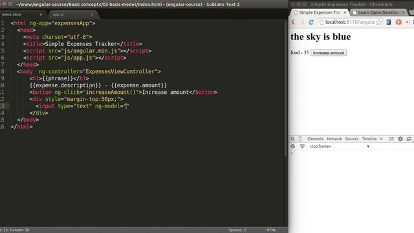
Task: Open the top frame context dropdown
Action: pyautogui.click(x=340, y=146)
